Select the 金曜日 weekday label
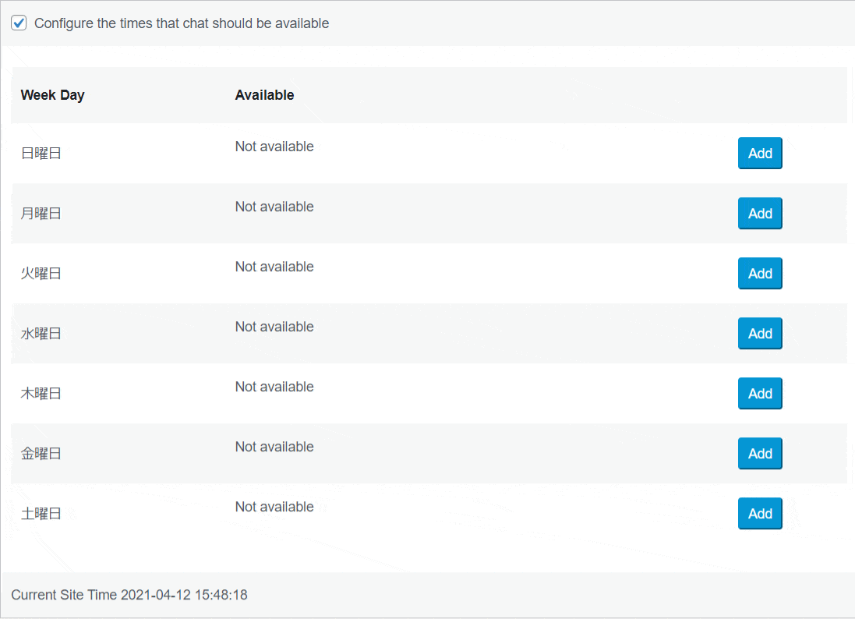This screenshot has height=619, width=855. (x=41, y=453)
